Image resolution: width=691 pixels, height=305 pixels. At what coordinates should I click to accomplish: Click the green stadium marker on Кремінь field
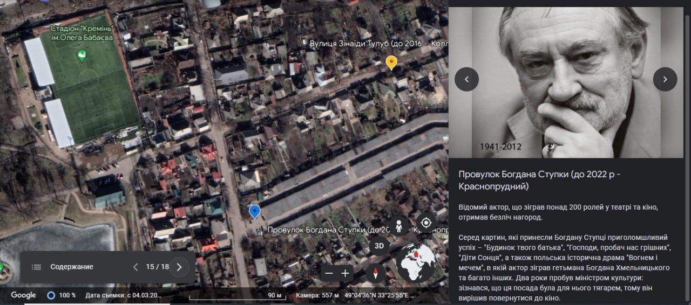(82, 55)
